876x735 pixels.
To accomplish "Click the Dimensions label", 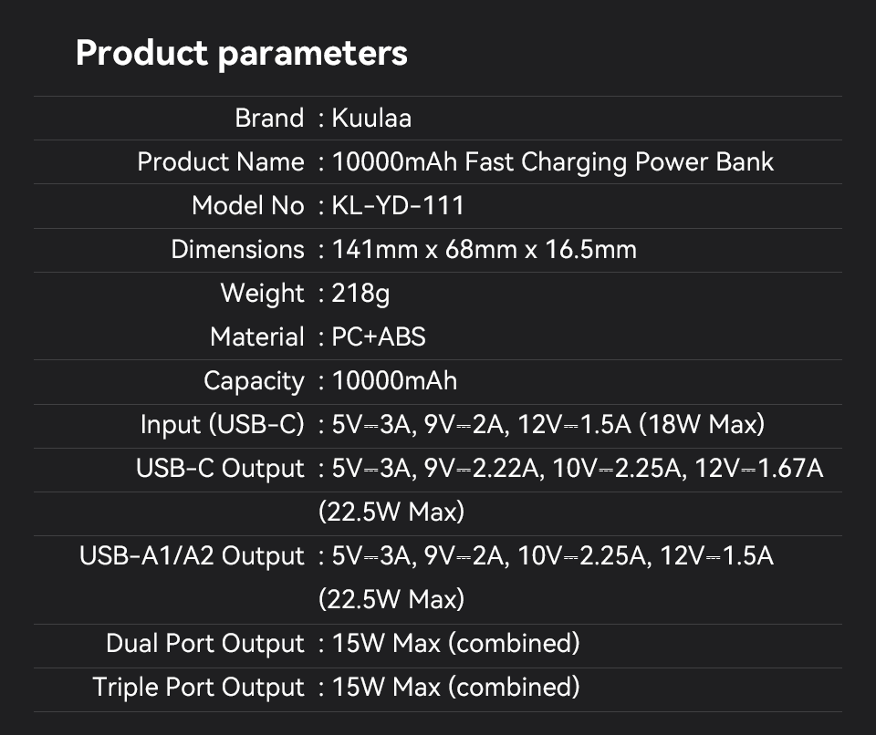I will pyautogui.click(x=237, y=249).
